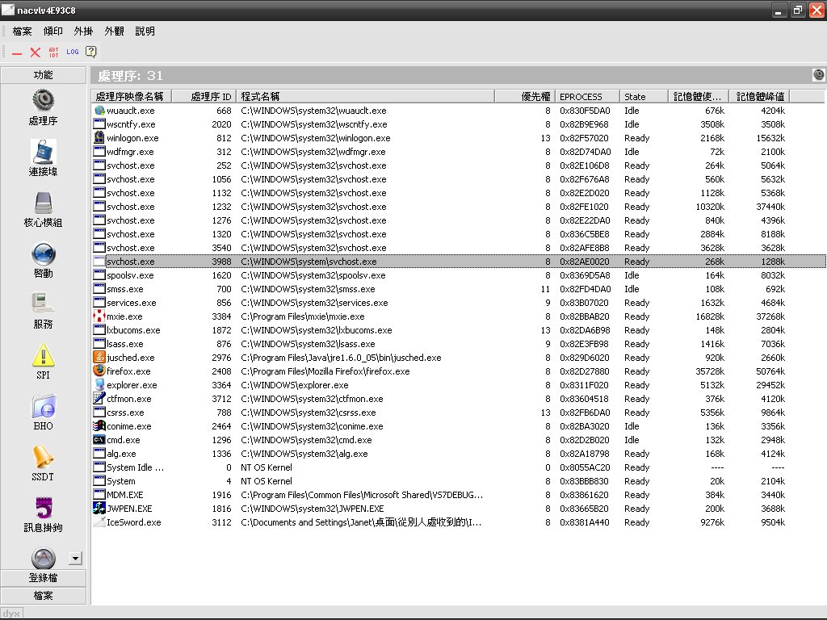Select the alg.exe row
827x620 pixels.
click(x=458, y=454)
